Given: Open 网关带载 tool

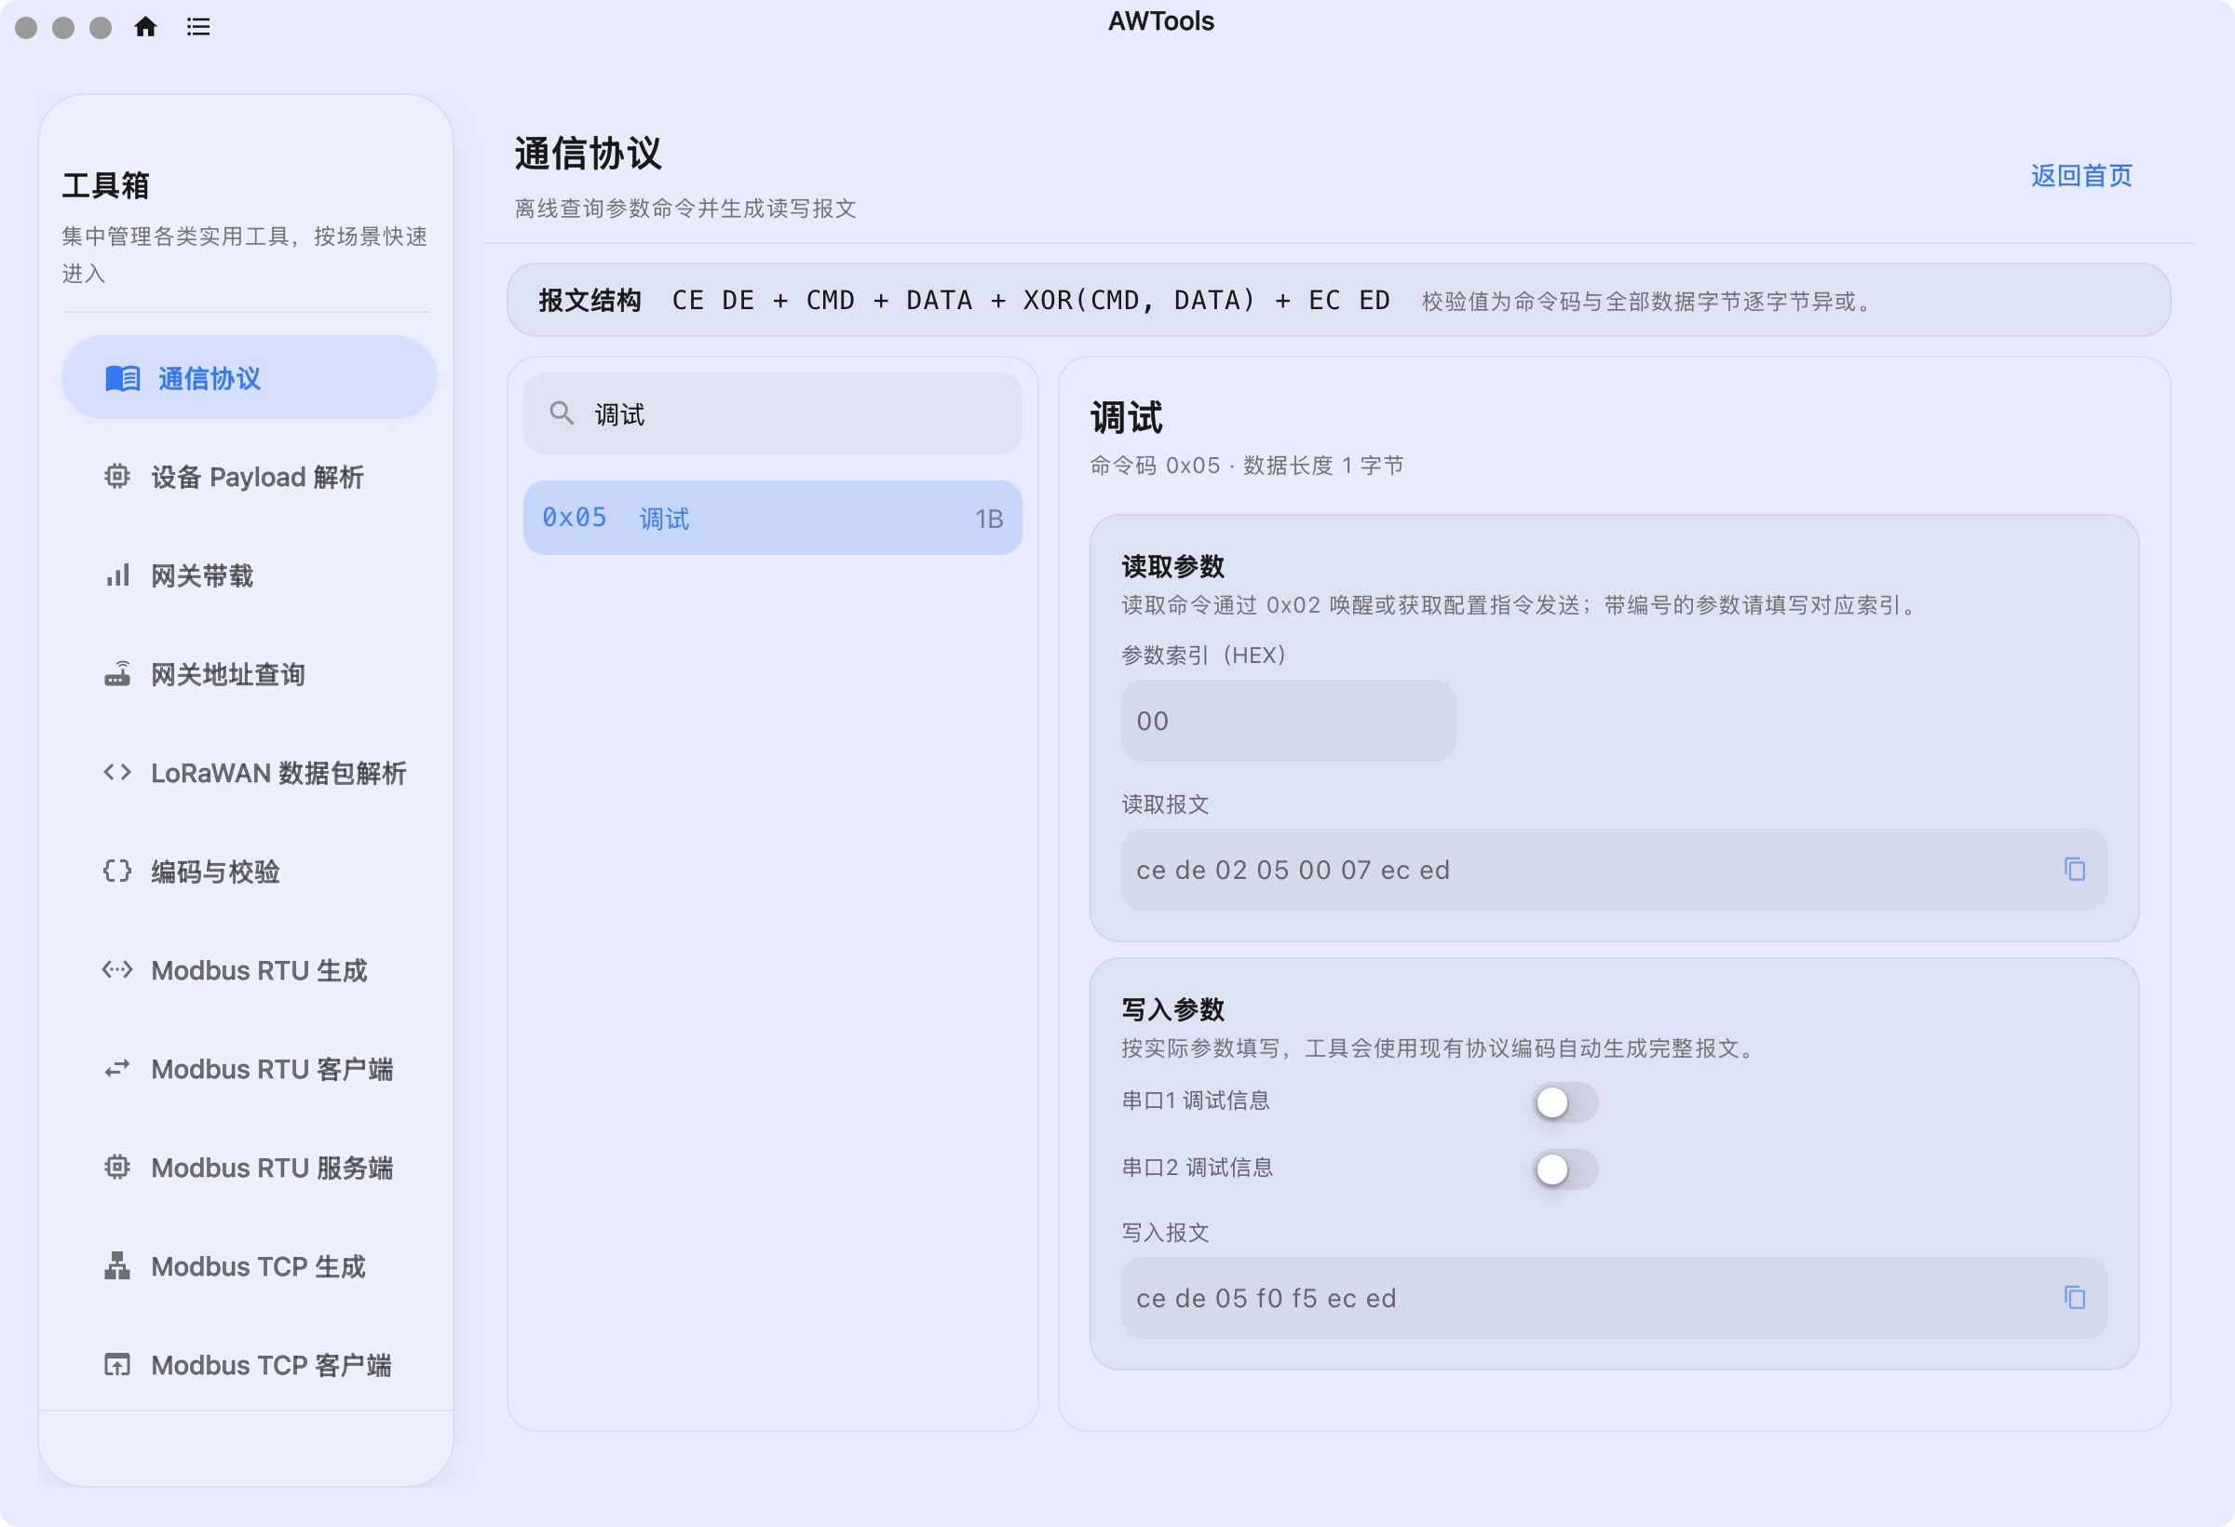Looking at the screenshot, I should pyautogui.click(x=249, y=575).
